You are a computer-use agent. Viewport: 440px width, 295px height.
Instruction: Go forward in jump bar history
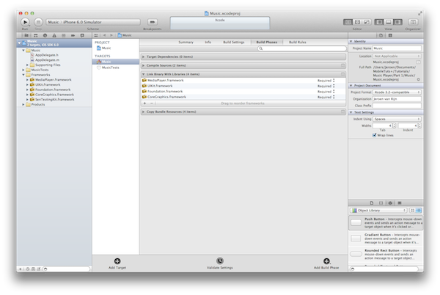[x=111, y=35]
